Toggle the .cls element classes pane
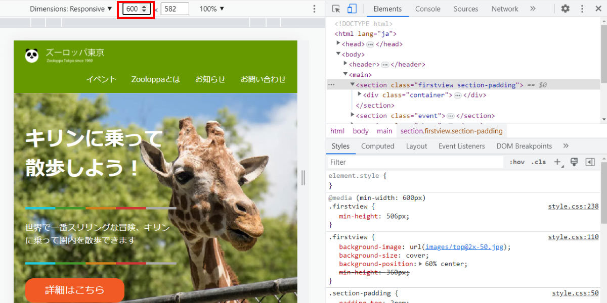Screen dimensions: 607x303 538,162
